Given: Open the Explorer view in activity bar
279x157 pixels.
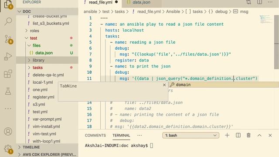Looking at the screenshot, I should (x=8, y=4).
